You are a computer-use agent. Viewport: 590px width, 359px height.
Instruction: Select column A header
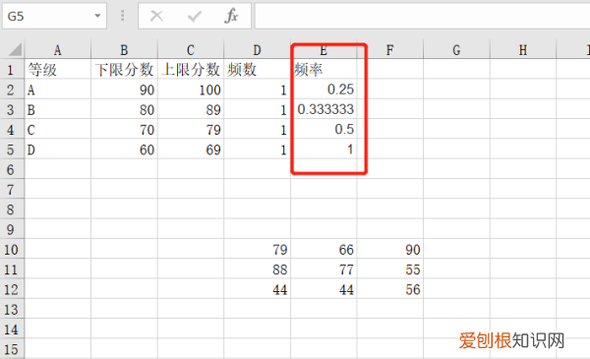point(58,50)
